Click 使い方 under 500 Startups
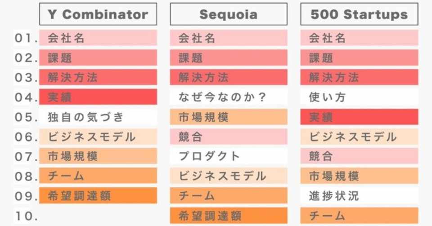 pos(359,97)
